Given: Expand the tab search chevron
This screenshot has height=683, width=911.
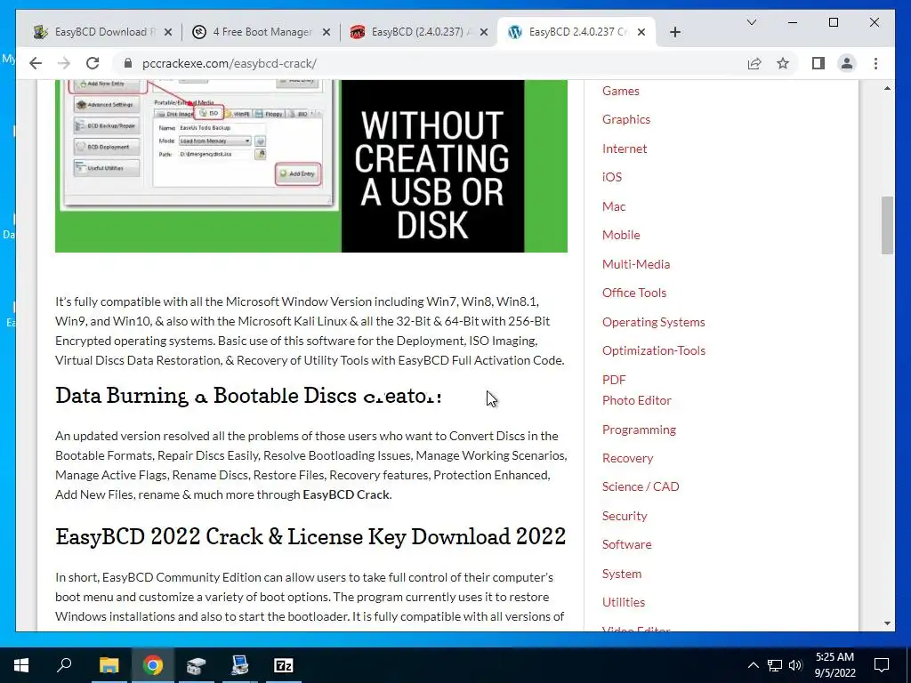Looking at the screenshot, I should [751, 22].
